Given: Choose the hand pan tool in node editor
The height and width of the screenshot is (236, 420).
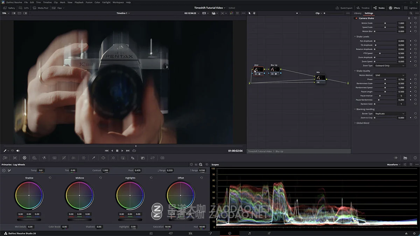Looking at the screenshot, I should coord(254,13).
